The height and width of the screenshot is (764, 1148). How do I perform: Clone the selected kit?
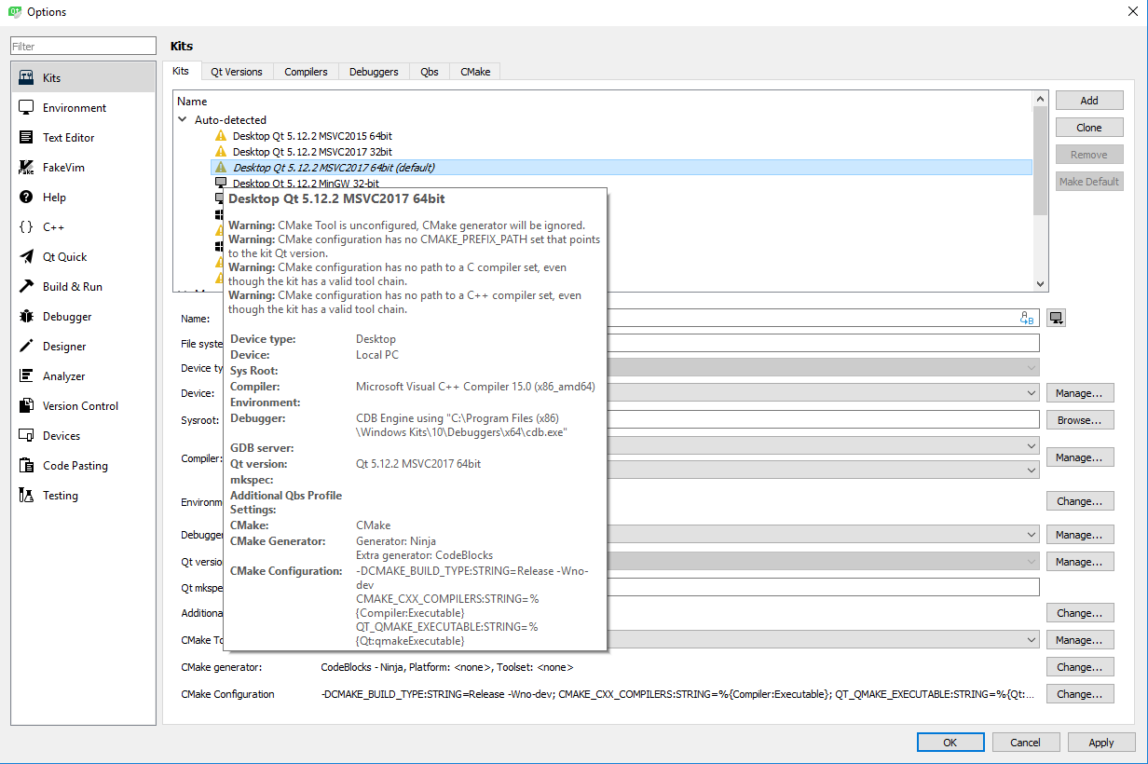[1089, 128]
